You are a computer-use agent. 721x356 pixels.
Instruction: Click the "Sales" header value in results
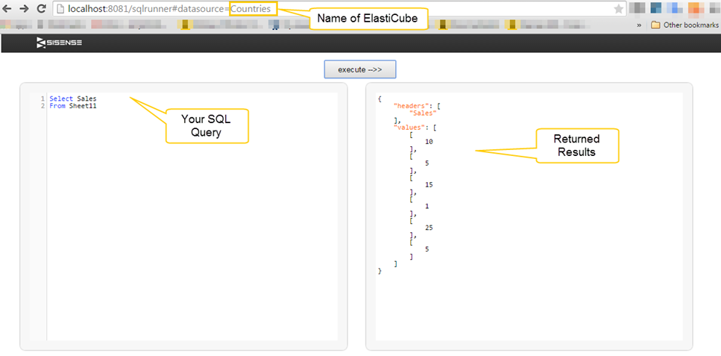[x=423, y=113]
